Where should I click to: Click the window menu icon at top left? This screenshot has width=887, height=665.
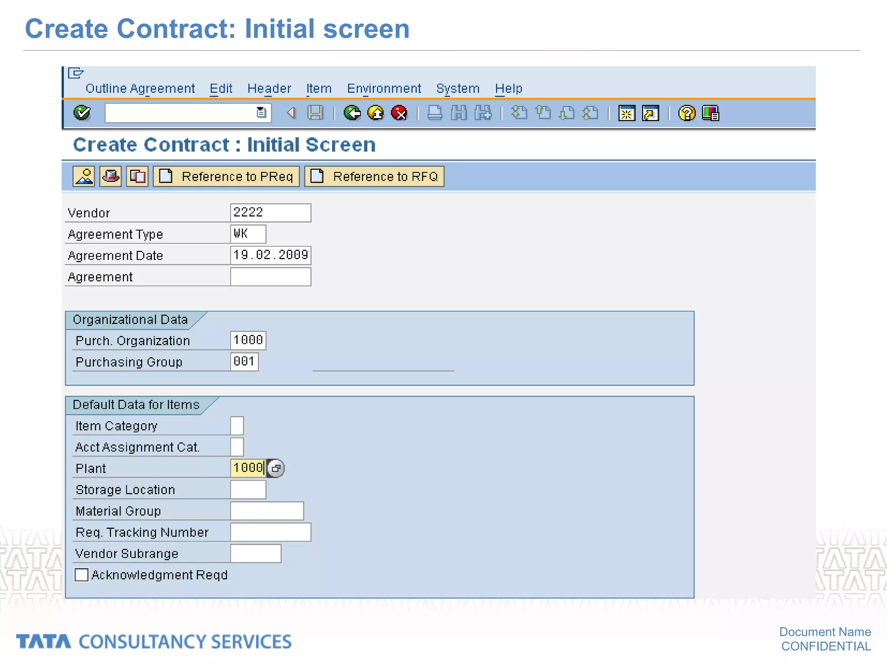pos(76,73)
